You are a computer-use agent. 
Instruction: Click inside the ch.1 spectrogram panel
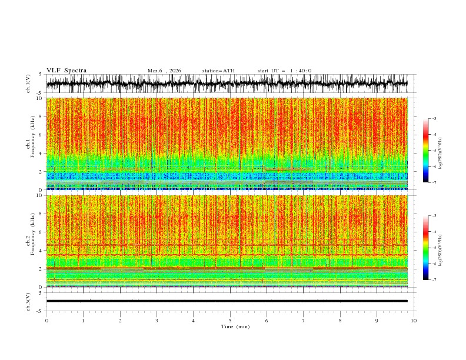pos(227,144)
